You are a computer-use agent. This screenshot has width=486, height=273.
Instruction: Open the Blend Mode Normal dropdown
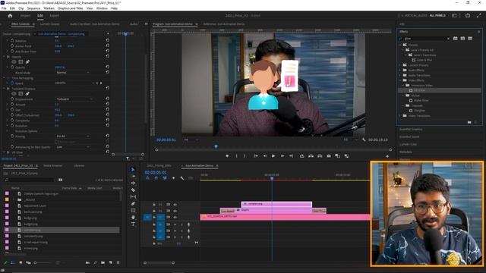click(x=73, y=73)
